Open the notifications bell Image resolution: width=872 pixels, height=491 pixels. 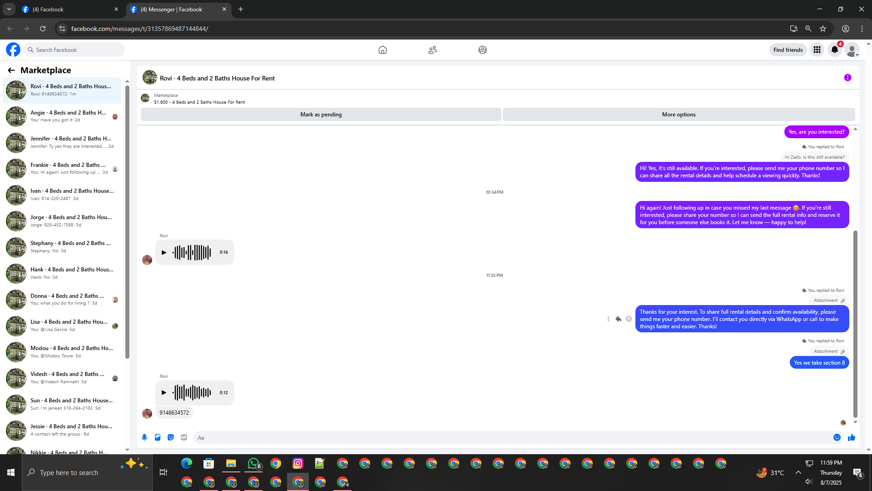click(835, 50)
